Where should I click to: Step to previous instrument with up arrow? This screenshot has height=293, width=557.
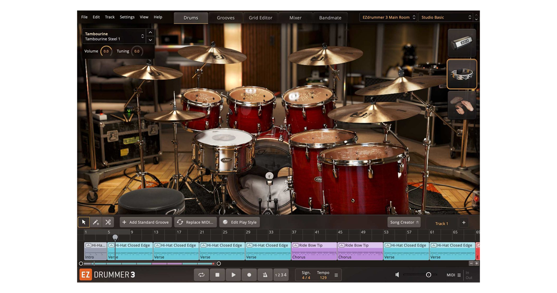pos(150,33)
